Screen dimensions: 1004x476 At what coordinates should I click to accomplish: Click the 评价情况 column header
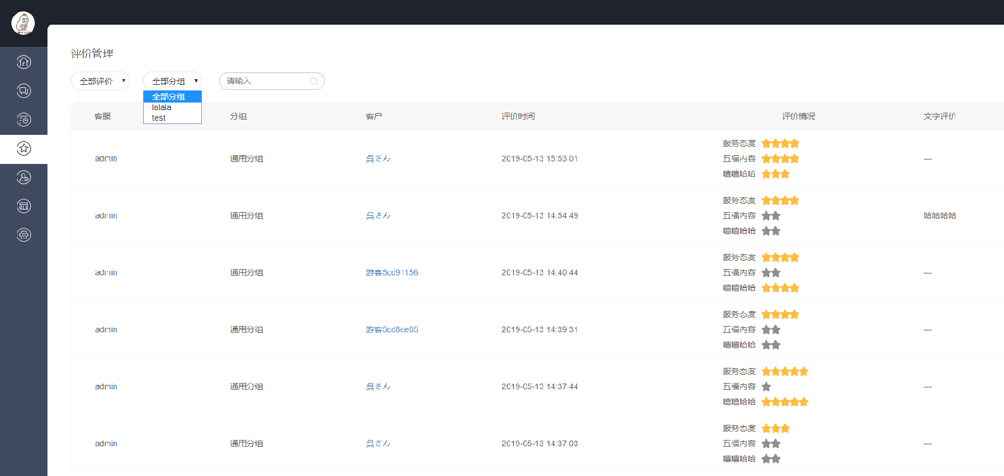(x=798, y=116)
